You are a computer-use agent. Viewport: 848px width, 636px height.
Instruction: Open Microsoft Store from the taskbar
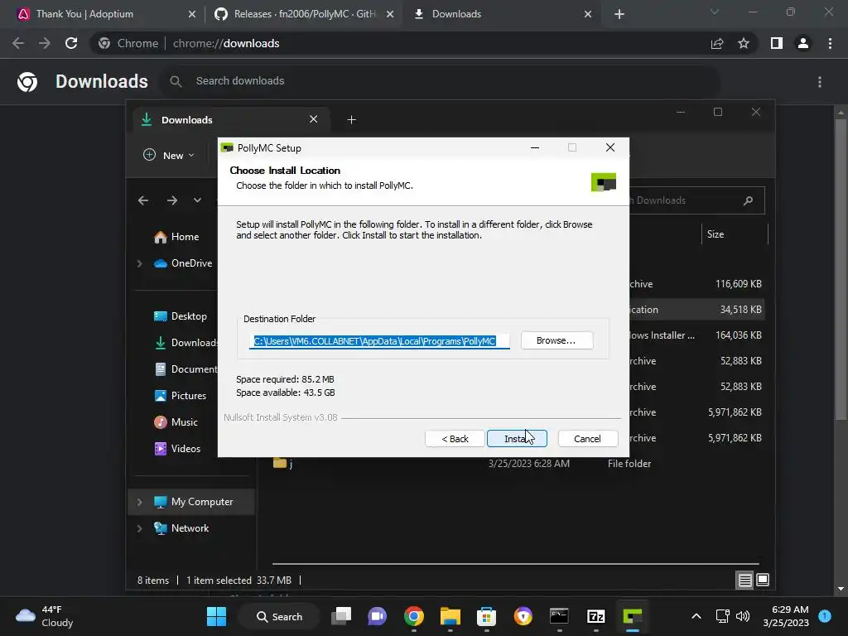[486, 616]
